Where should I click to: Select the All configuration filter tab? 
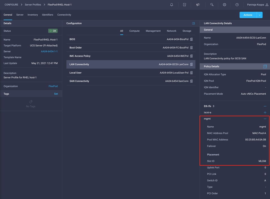[x=122, y=31]
